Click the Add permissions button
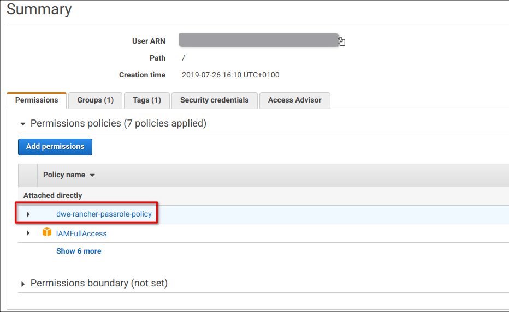This screenshot has width=509, height=312. (55, 147)
